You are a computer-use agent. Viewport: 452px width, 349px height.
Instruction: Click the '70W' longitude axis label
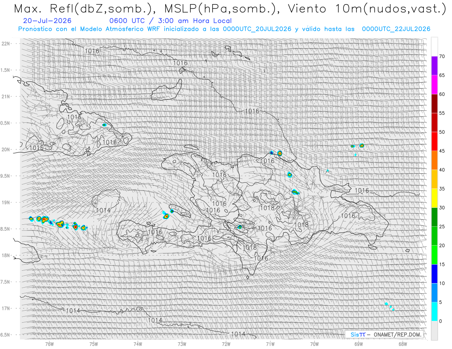[x=315, y=344]
